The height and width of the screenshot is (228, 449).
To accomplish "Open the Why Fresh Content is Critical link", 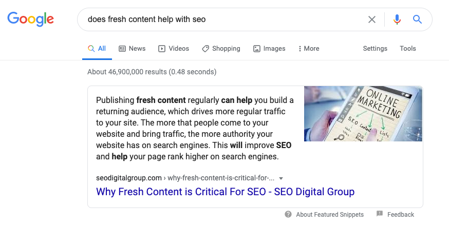I will [x=225, y=192].
